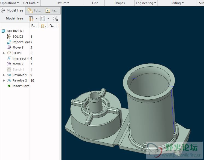Click the Revolve 2 feature icon

[x=9, y=80]
